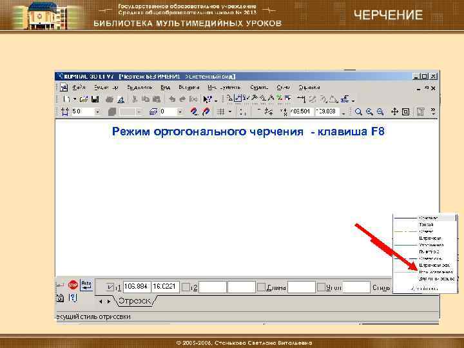Choose Утолщенная line style
This screenshot has height=348, width=464.
click(424, 245)
